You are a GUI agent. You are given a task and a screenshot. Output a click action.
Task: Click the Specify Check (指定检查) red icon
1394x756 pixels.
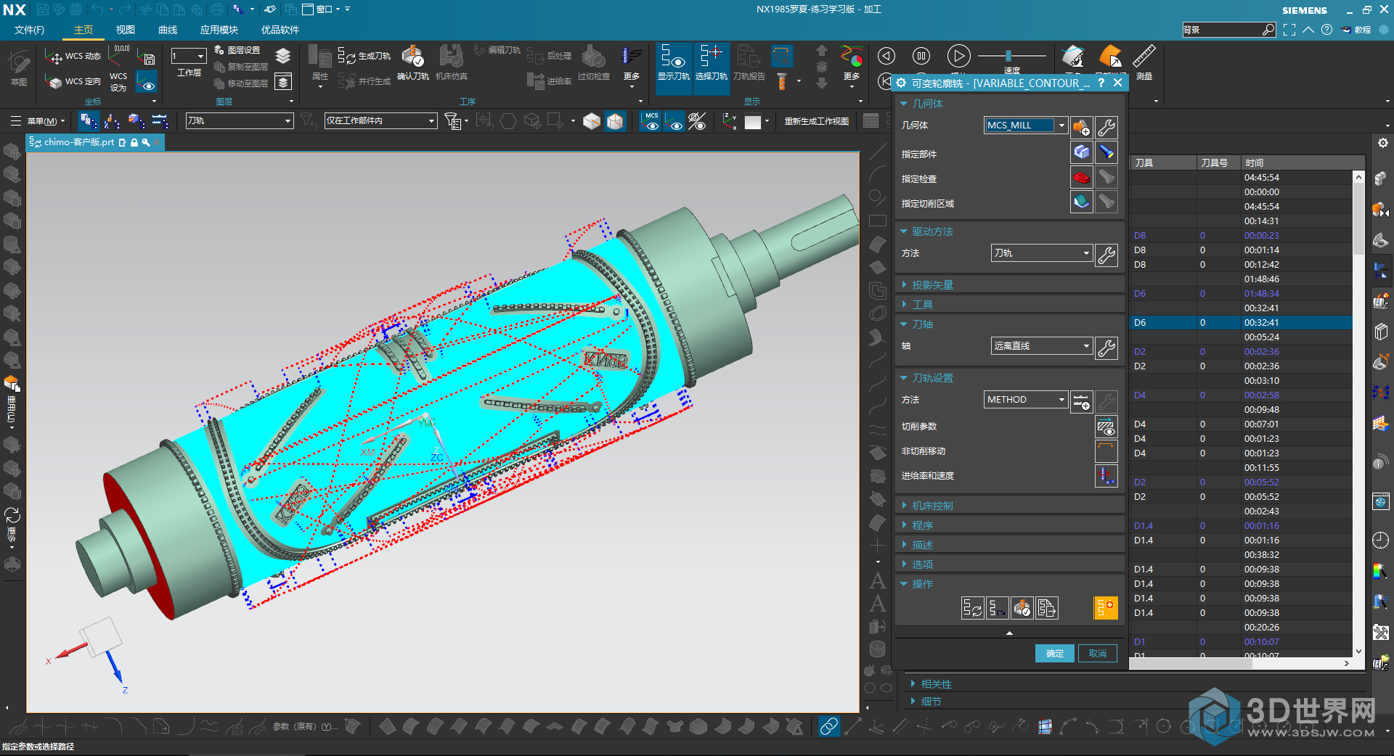point(1081,177)
